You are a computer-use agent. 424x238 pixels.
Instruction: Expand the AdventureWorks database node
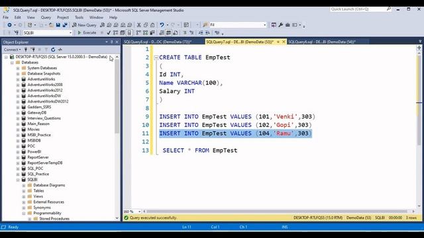pyautogui.click(x=18, y=79)
